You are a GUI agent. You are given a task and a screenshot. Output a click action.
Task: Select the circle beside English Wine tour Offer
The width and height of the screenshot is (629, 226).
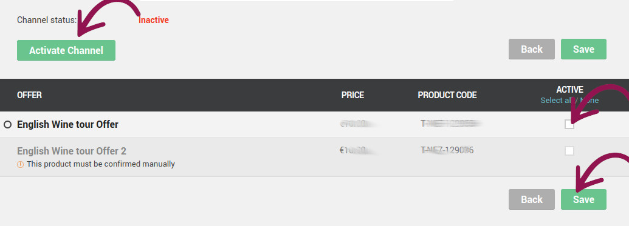coord(7,125)
